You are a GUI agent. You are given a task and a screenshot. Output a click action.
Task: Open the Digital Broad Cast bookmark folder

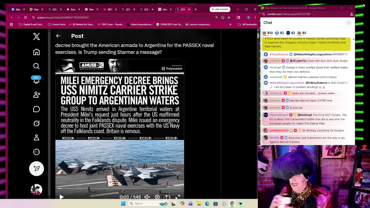pos(31,25)
